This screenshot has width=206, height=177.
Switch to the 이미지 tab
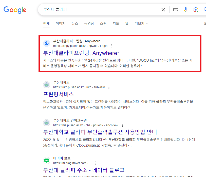click(x=61, y=24)
